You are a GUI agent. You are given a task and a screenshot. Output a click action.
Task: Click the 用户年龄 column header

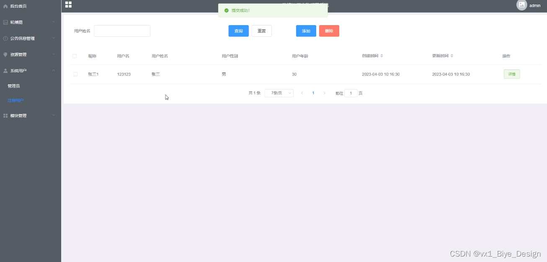300,56
